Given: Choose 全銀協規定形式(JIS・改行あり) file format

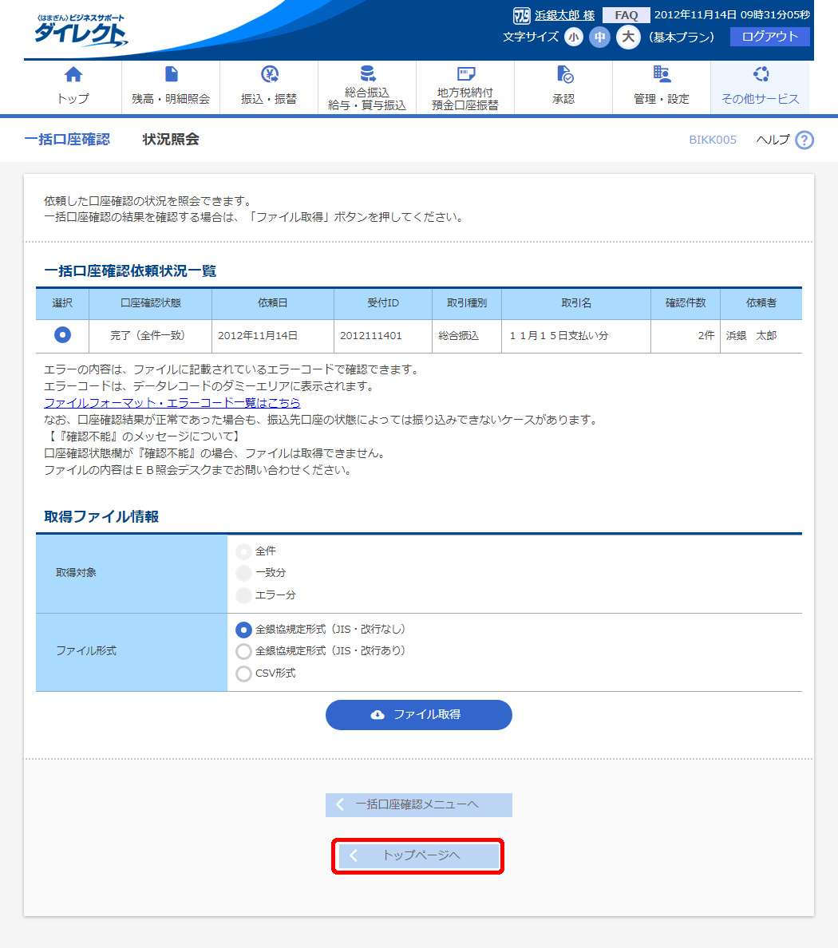Looking at the screenshot, I should point(243,651).
